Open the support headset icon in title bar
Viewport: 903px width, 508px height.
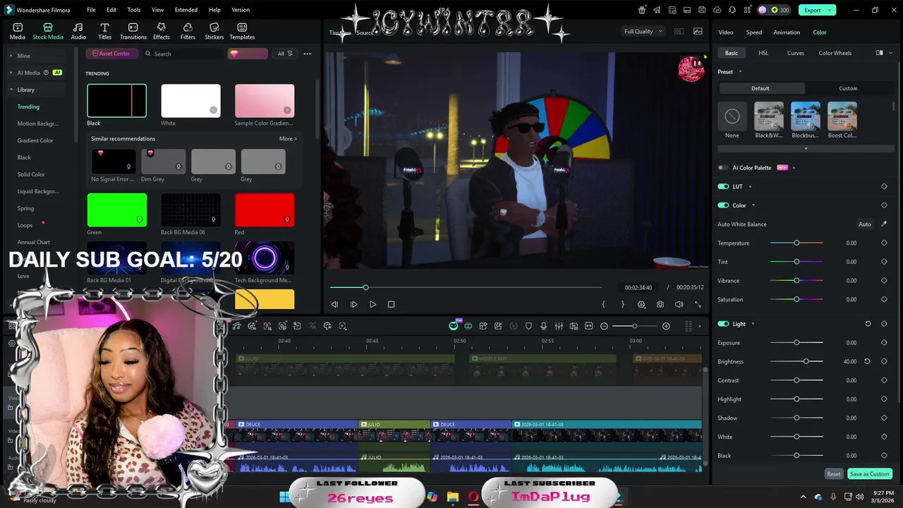pyautogui.click(x=732, y=10)
